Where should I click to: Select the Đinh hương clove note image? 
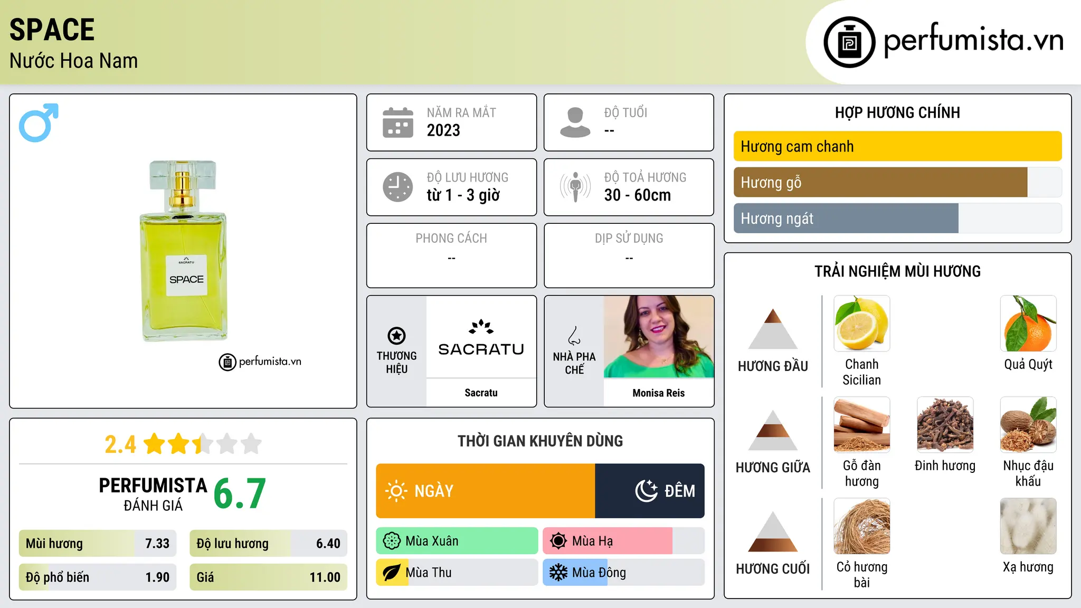point(945,425)
